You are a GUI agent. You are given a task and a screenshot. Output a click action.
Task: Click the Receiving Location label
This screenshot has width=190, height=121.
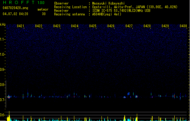point(70,7)
